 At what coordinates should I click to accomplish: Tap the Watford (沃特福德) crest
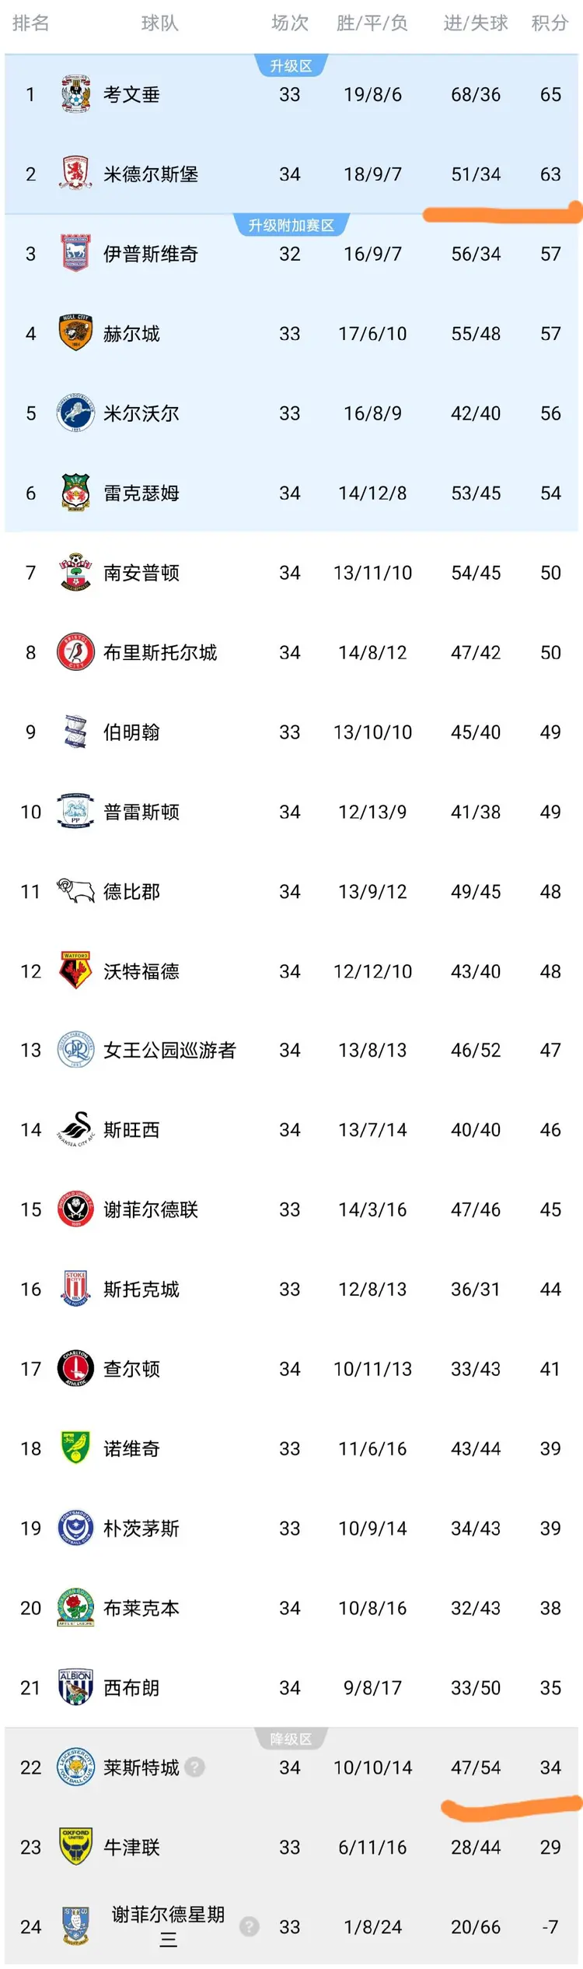pyautogui.click(x=75, y=970)
